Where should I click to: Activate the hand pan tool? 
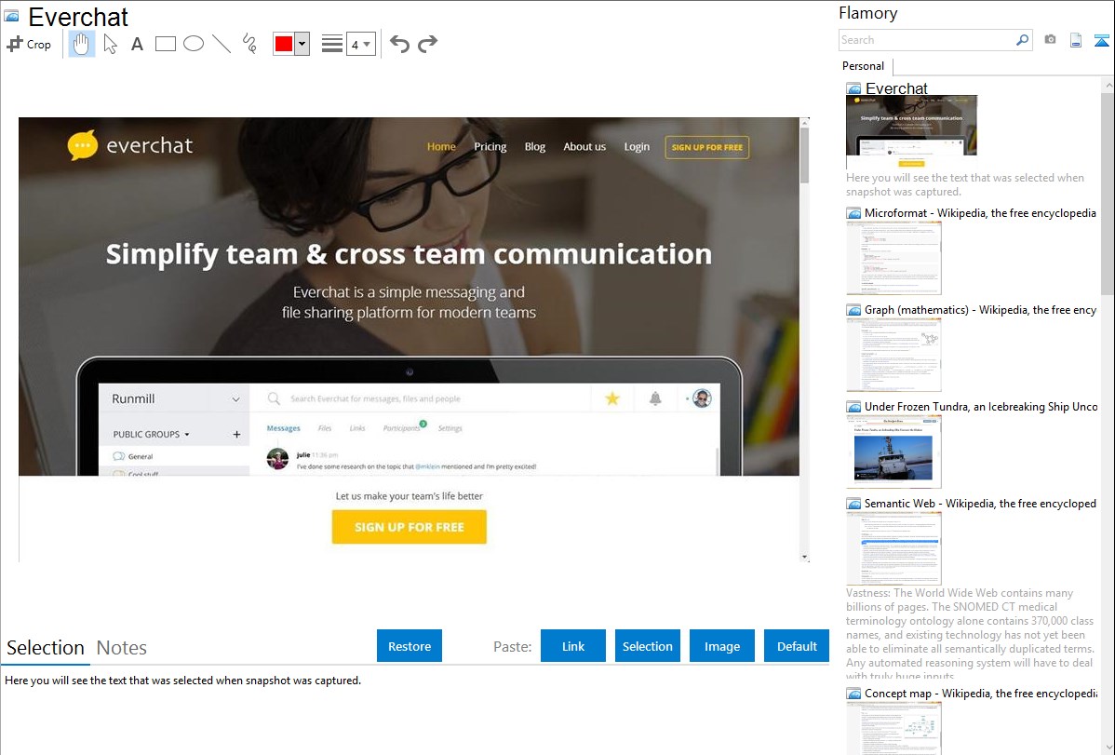coord(82,44)
